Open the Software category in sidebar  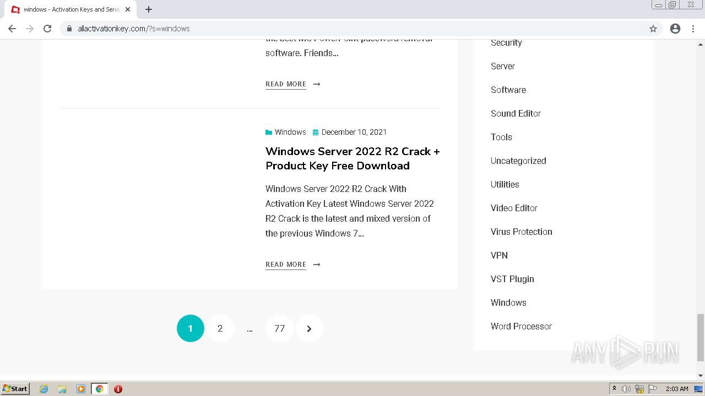[x=508, y=90]
